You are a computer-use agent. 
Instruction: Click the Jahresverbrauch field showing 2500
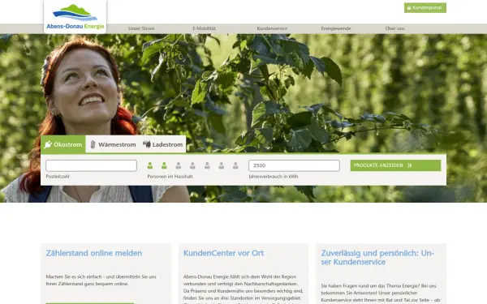(294, 165)
